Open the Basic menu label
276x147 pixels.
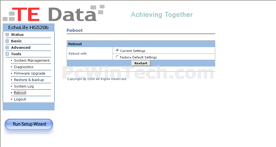click(16, 41)
